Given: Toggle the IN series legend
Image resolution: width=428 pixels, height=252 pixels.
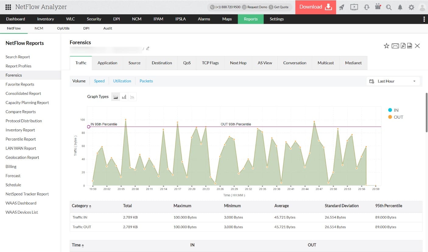Looking at the screenshot, I should 393,110.
